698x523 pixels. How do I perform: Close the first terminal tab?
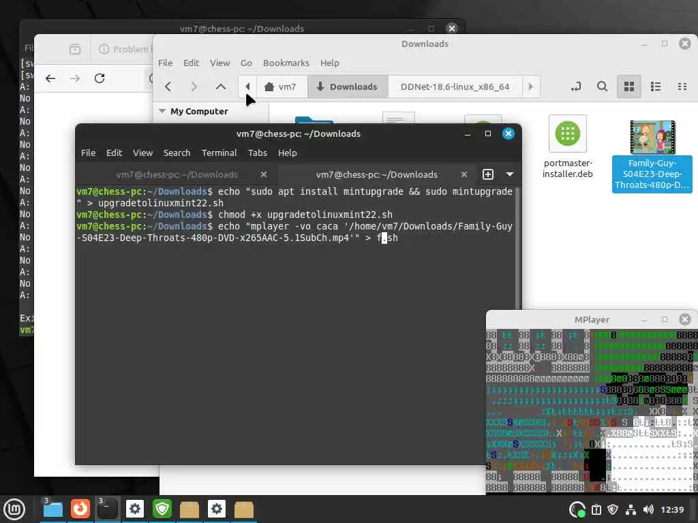click(x=264, y=175)
